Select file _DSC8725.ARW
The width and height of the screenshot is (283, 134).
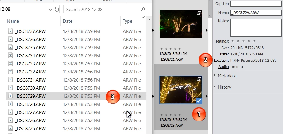click(x=30, y=128)
